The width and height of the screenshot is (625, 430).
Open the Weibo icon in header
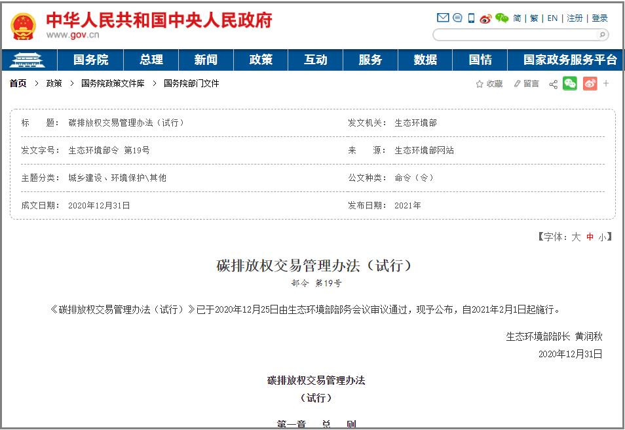(485, 18)
